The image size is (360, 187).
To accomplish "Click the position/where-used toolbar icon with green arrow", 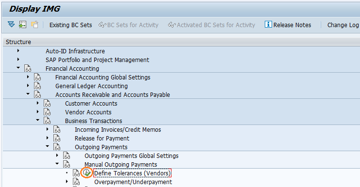I will (22, 25).
